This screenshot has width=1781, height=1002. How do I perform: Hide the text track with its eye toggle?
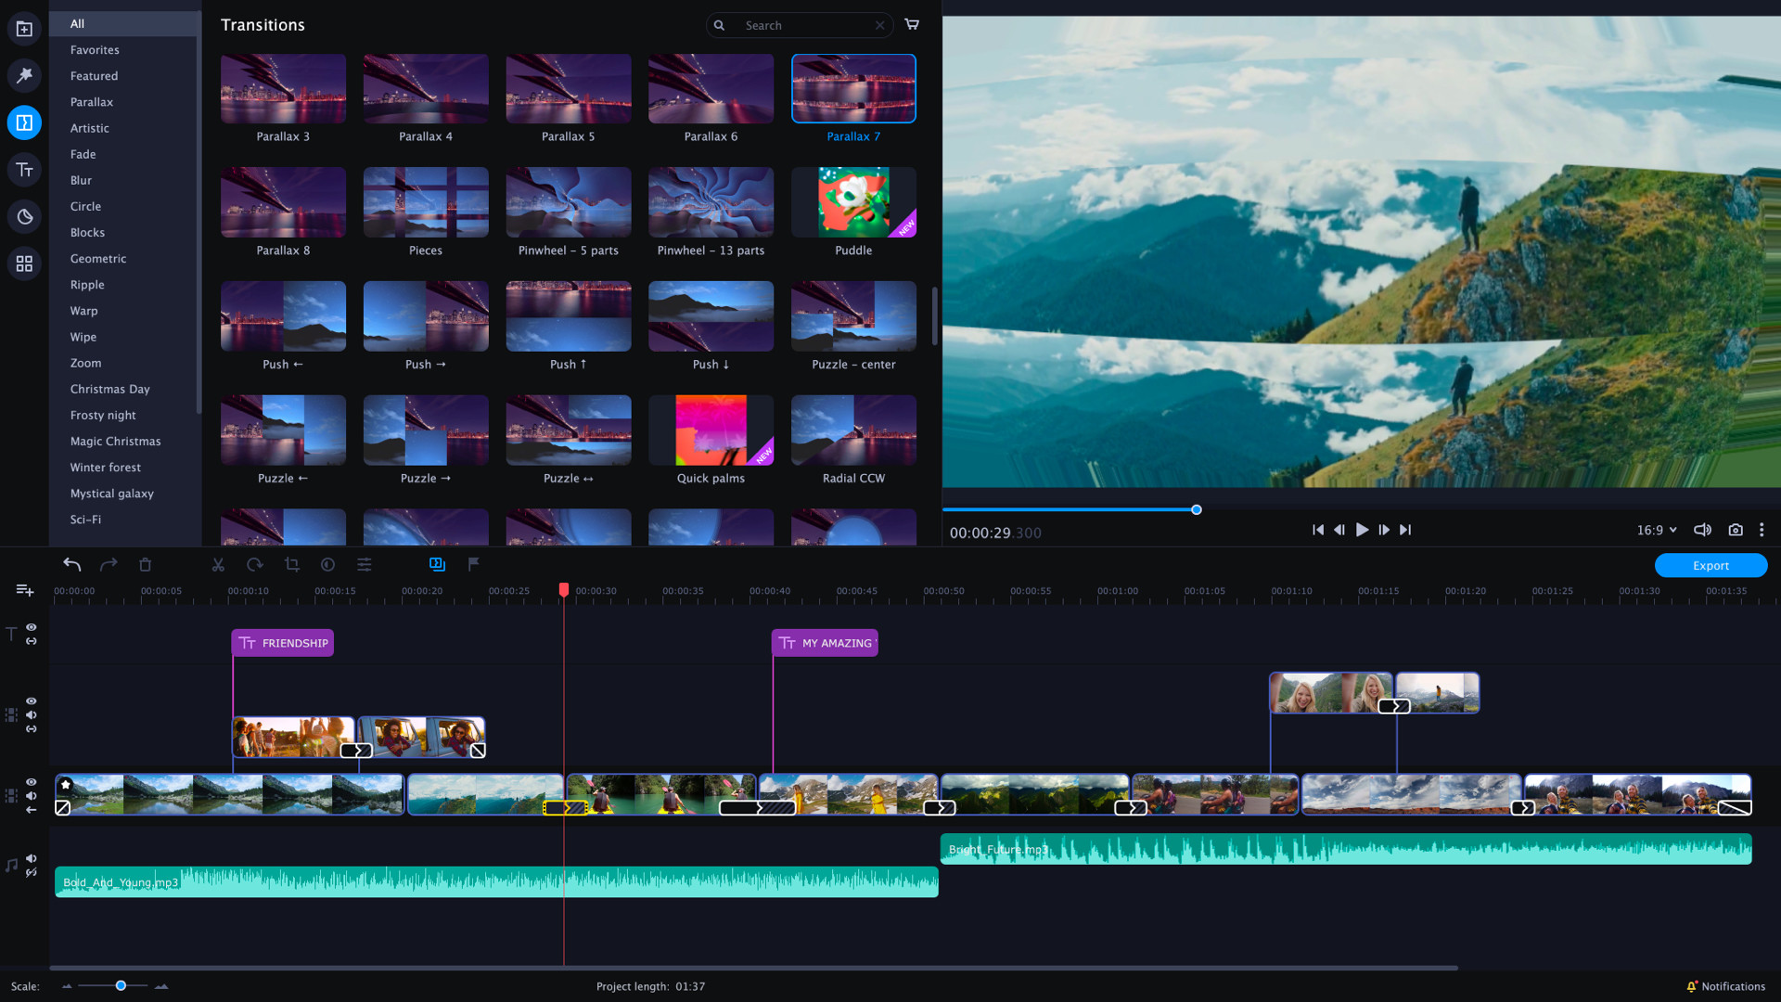(x=31, y=626)
